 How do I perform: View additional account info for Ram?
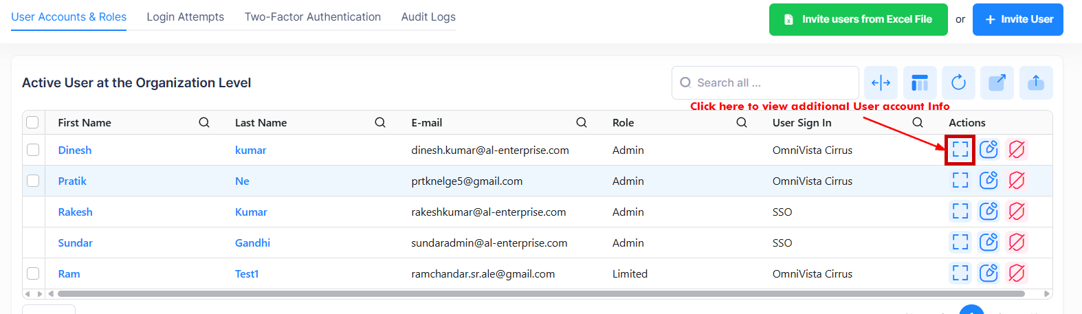(960, 273)
